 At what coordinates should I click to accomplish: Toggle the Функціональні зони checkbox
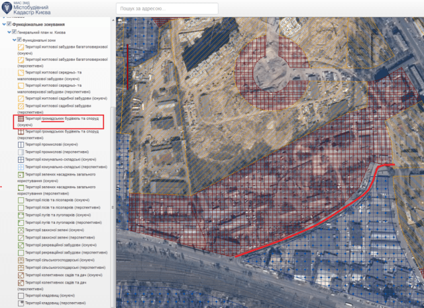19,40
